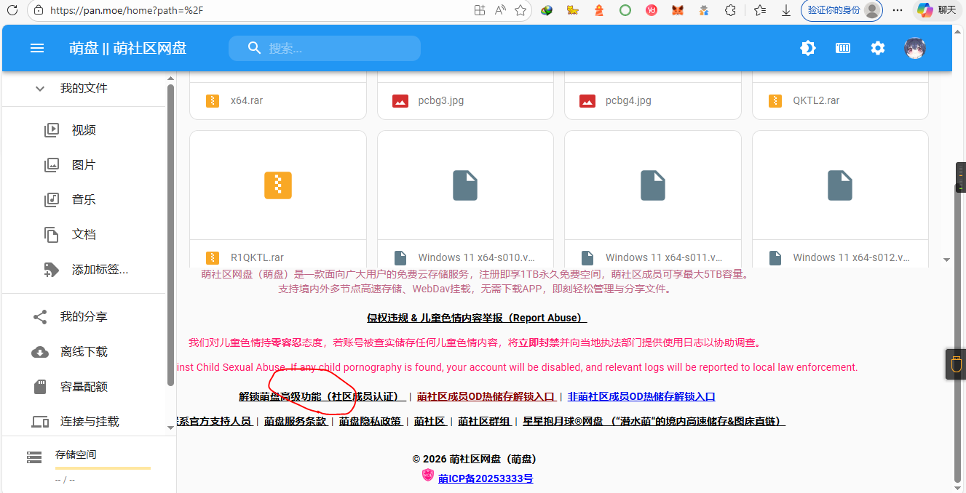Open the 图片 category in the sidebar
Viewport: 966px width, 493px height.
coord(83,165)
